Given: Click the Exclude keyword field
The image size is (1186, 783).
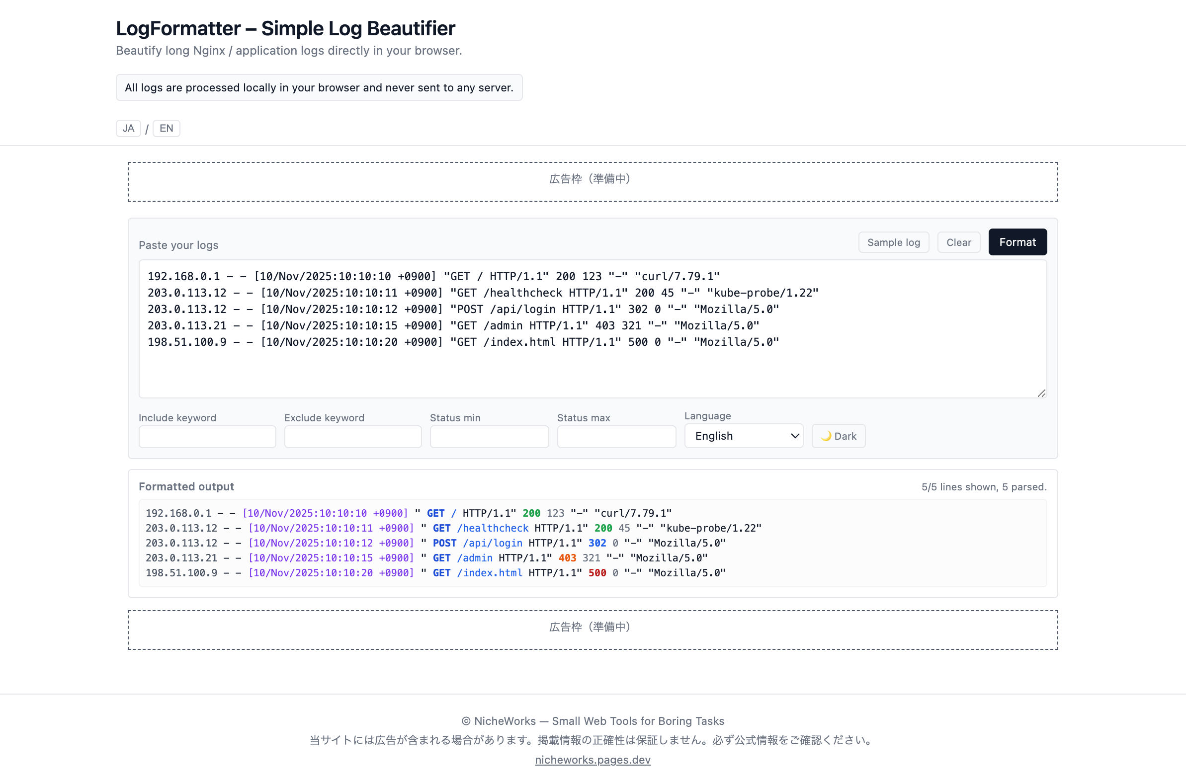Looking at the screenshot, I should click(x=352, y=436).
